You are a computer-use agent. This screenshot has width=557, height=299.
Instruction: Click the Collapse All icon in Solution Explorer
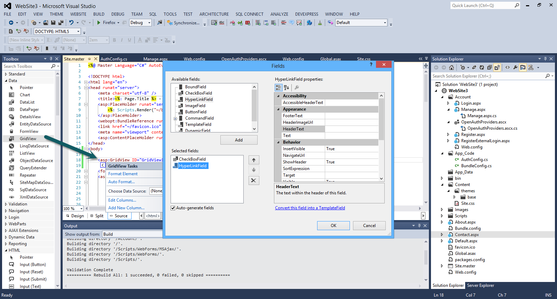pyautogui.click(x=489, y=67)
